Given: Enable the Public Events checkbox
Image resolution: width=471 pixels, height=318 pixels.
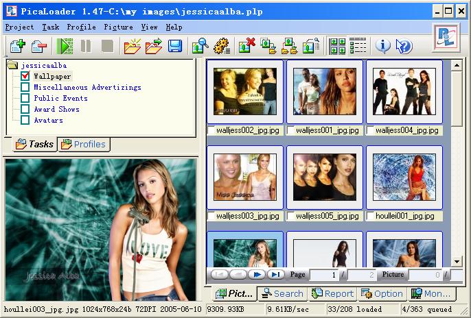Looking at the screenshot, I should [25, 99].
